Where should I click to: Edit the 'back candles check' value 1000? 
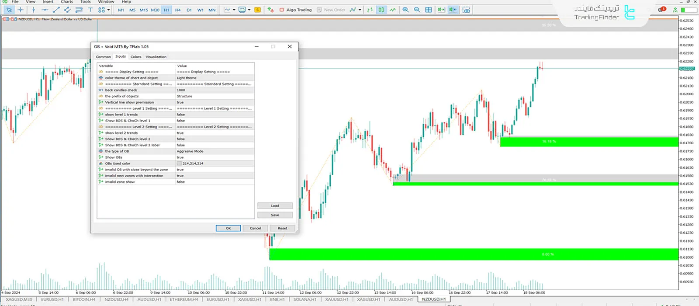214,90
